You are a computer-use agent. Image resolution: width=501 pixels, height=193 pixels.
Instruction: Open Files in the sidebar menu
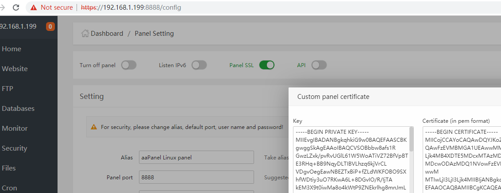click(x=9, y=168)
